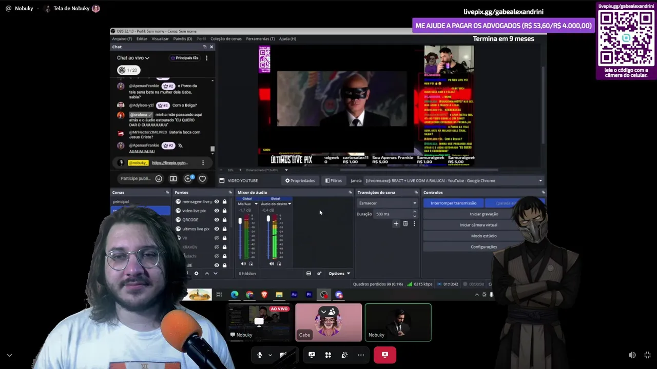The height and width of the screenshot is (369, 657).
Task: Open chat three-dot options next to Principais fãs
Action: pyautogui.click(x=206, y=58)
